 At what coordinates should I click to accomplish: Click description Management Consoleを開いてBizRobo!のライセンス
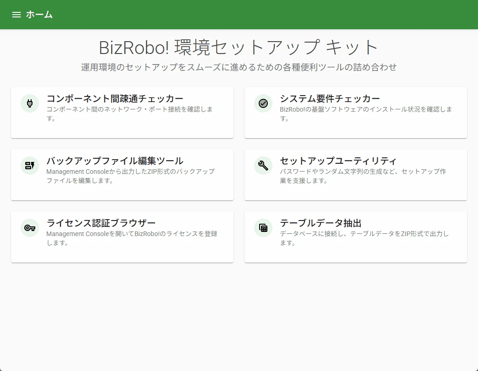[x=132, y=238]
